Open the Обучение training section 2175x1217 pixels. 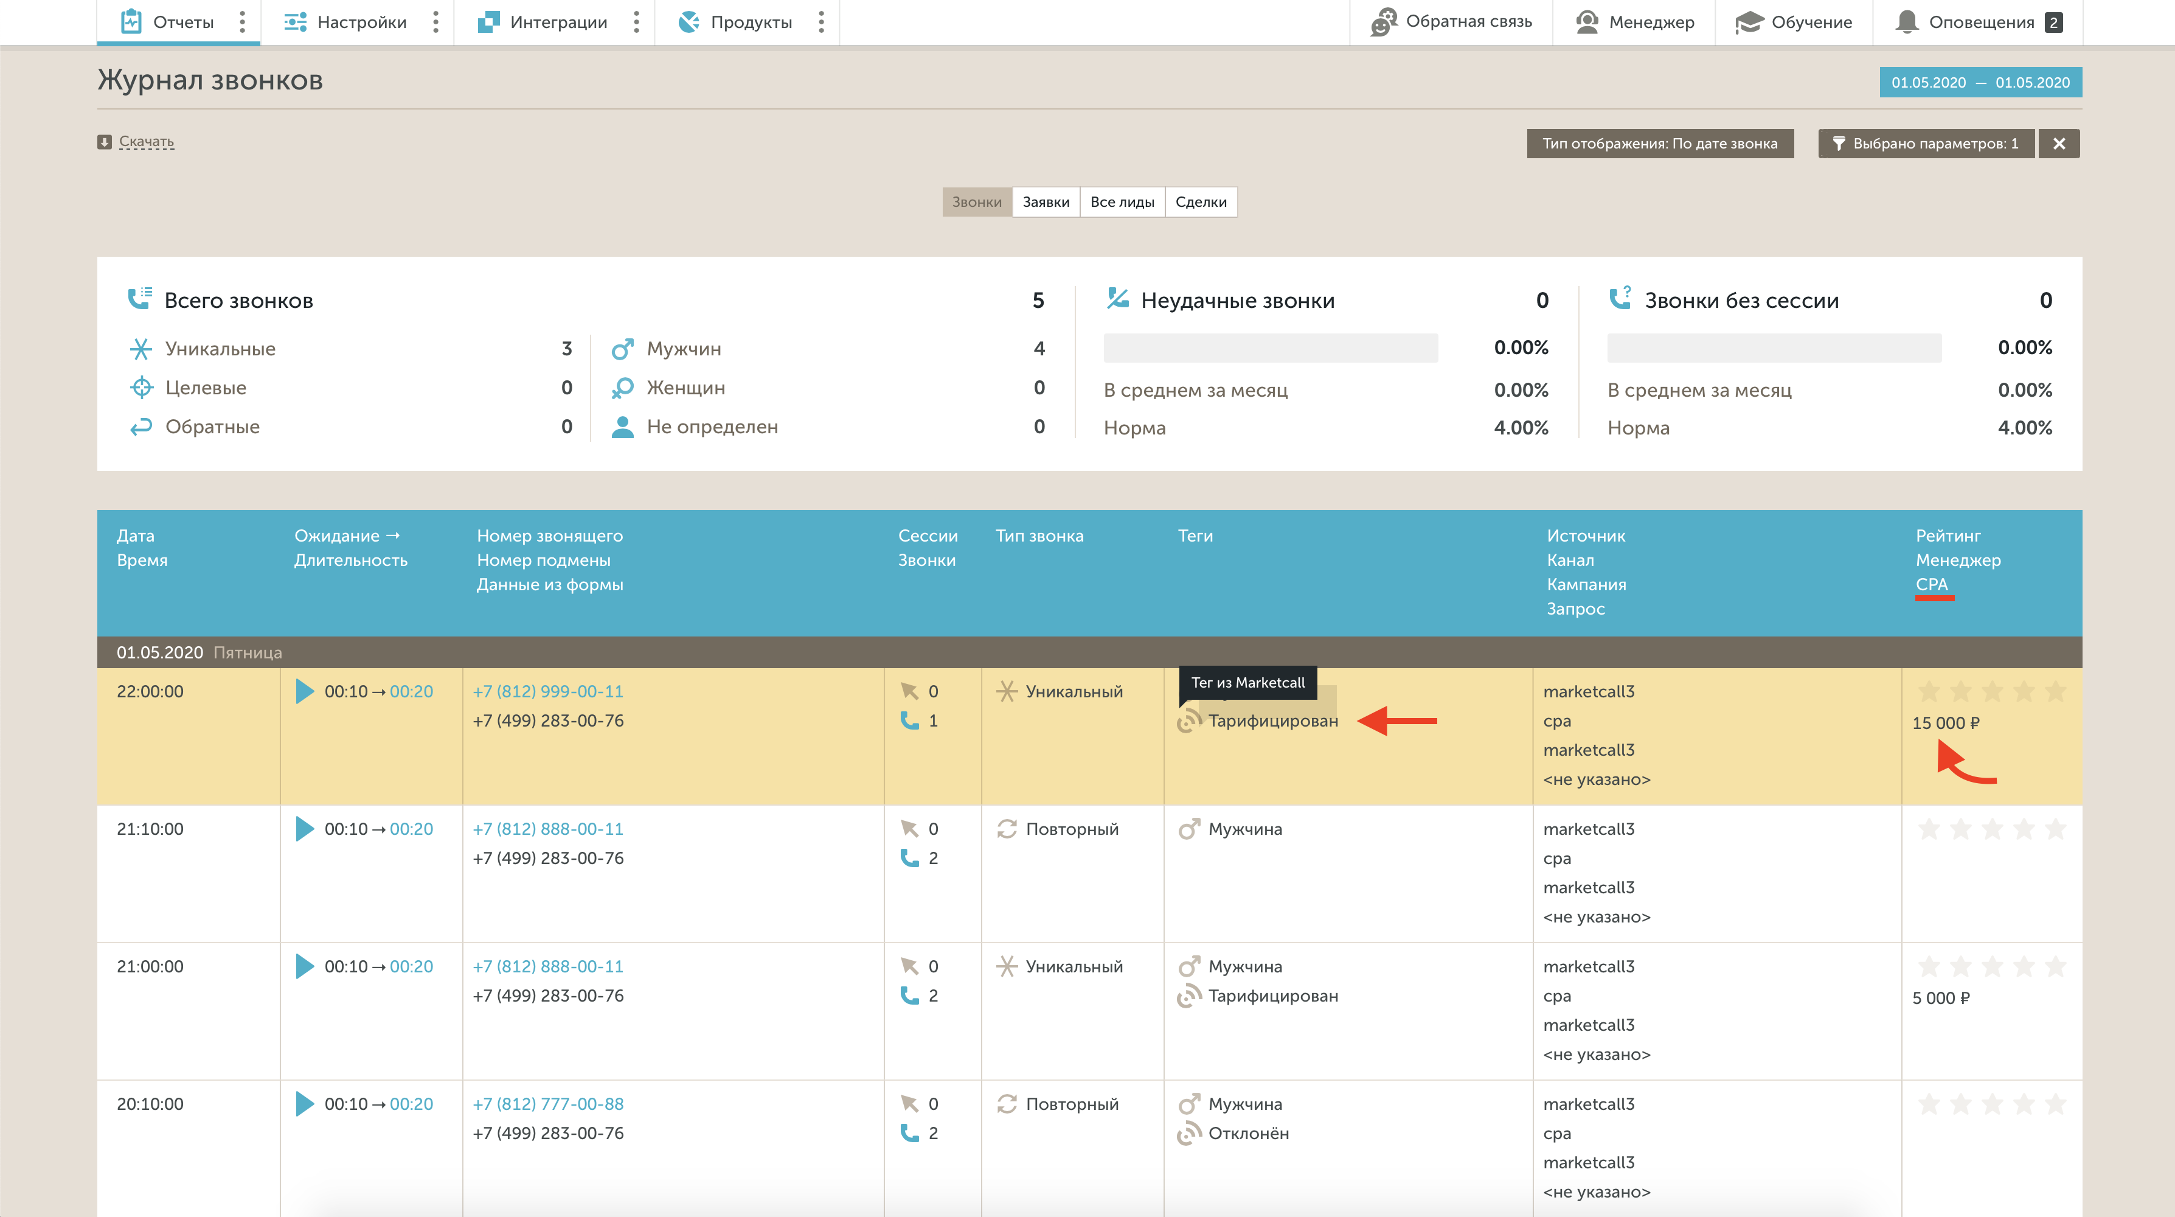point(1794,22)
